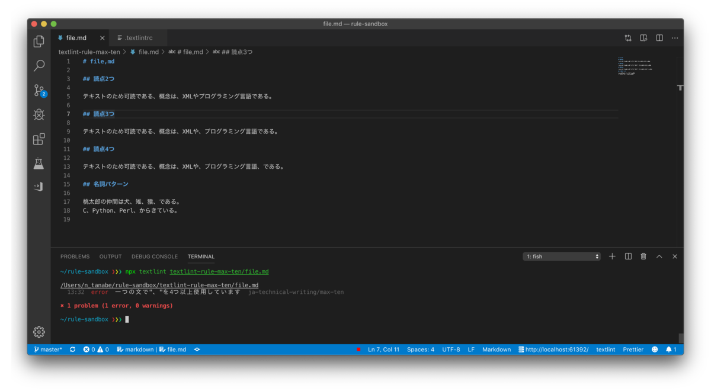711x391 pixels.
Task: Click line number 19 in the gutter
Action: coord(67,219)
